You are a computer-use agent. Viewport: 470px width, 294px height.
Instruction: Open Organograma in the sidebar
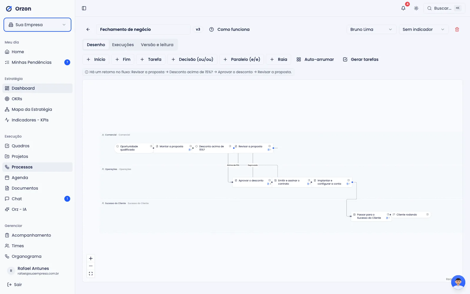tap(37, 256)
